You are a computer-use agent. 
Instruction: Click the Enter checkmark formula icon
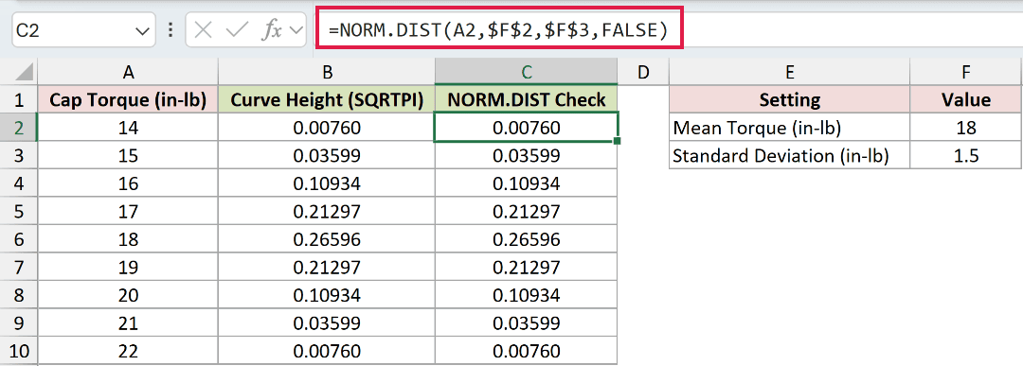[236, 30]
